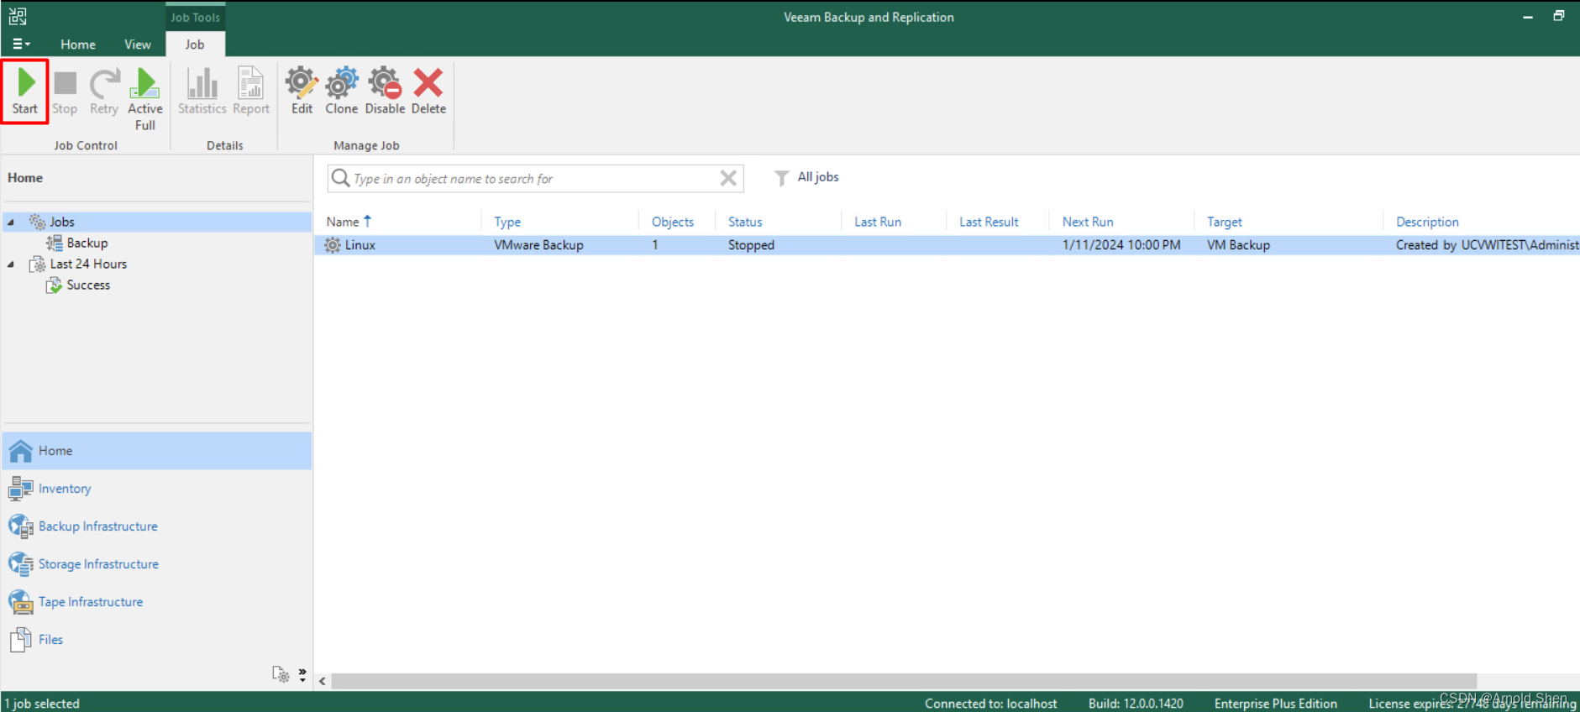Click the 1/11/2024 10:00 PM cell
Screen dimensions: 1580x712
pos(1121,245)
